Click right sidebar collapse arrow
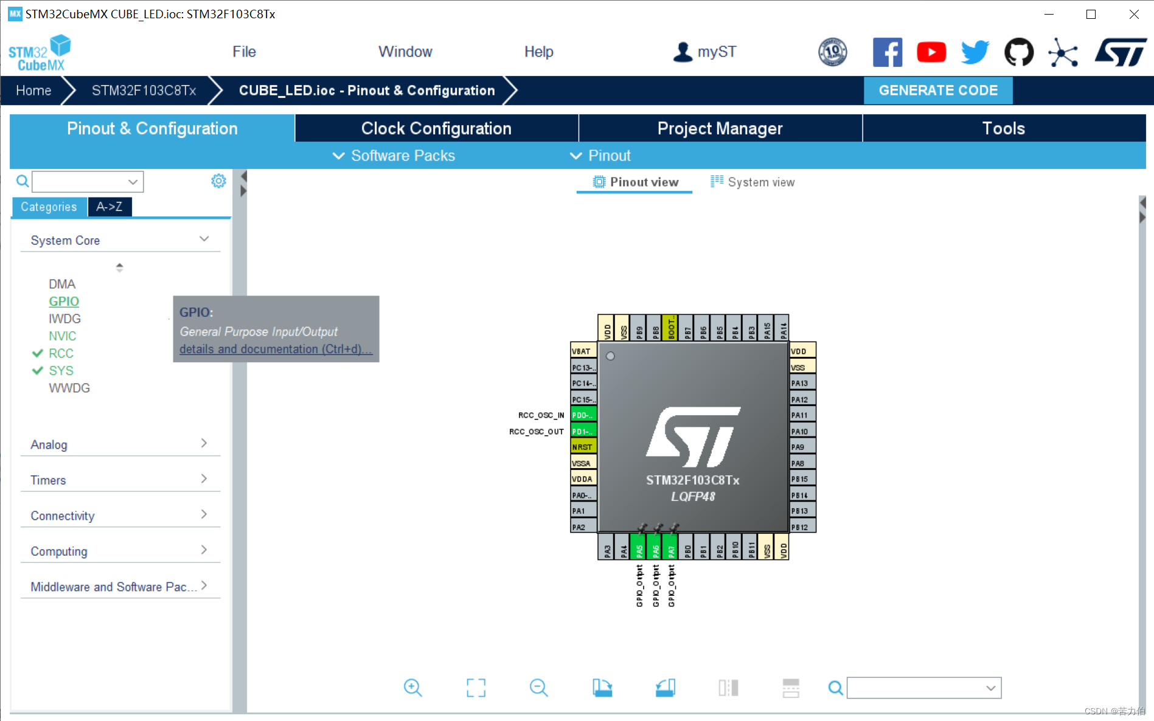Image resolution: width=1154 pixels, height=721 pixels. [x=1142, y=202]
